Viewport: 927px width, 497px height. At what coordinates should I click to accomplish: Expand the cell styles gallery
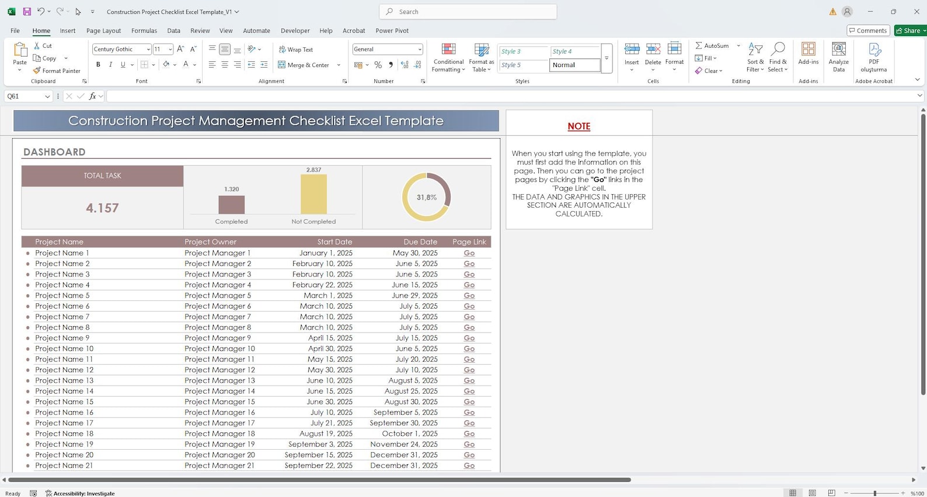[x=607, y=58]
